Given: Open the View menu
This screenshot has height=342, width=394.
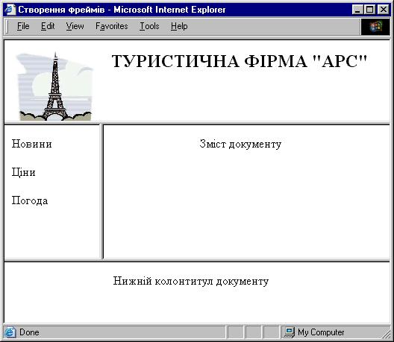Looking at the screenshot, I should 75,26.
